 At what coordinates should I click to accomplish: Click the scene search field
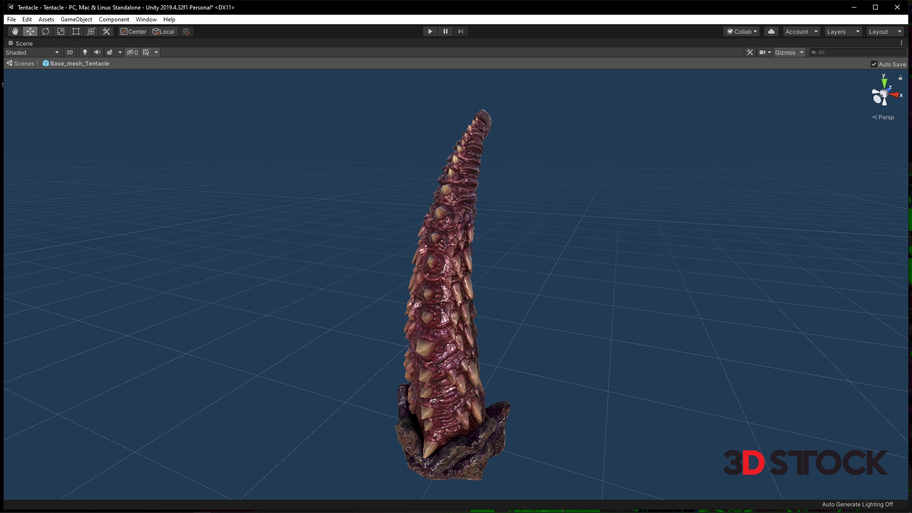coord(860,52)
